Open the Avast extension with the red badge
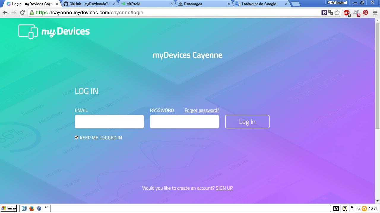 [x=357, y=13]
